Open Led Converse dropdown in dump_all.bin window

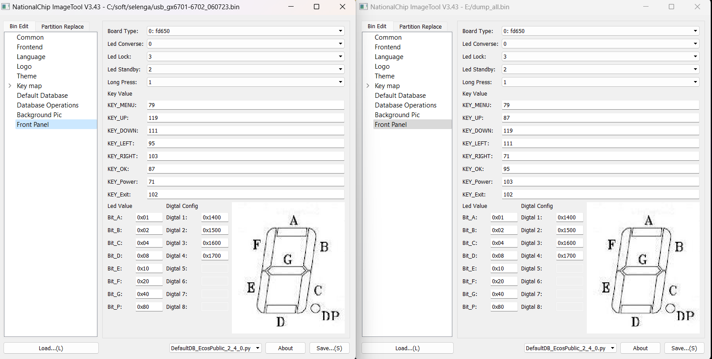600,44
